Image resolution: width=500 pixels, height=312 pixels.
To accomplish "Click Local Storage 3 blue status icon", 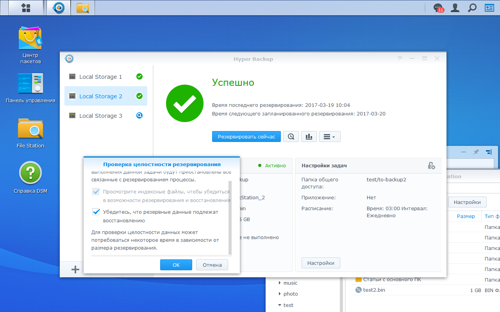I will click(139, 115).
